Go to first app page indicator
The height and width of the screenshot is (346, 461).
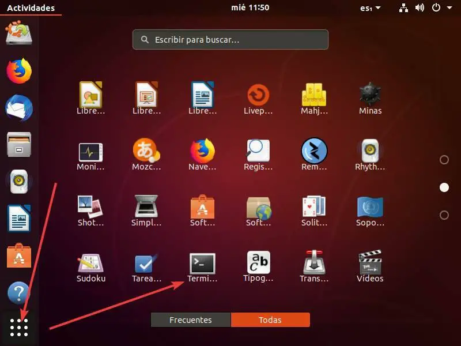coord(444,160)
